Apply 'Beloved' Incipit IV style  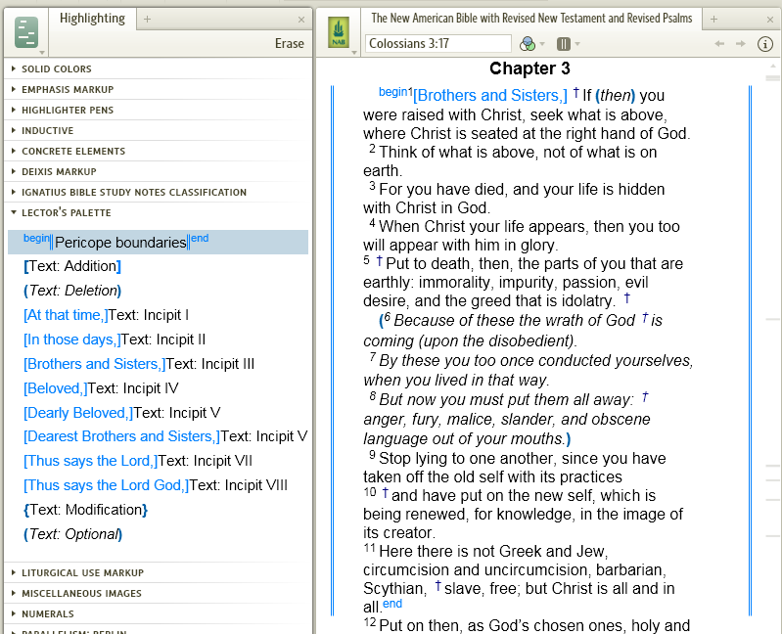pyautogui.click(x=101, y=388)
